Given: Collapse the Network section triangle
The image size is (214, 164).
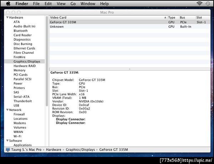Looking at the screenshot, I should point(7,110).
